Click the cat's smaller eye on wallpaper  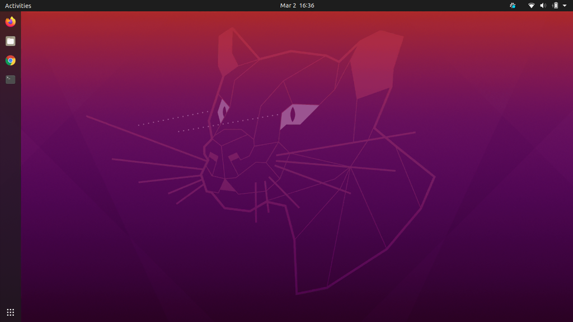tap(223, 110)
